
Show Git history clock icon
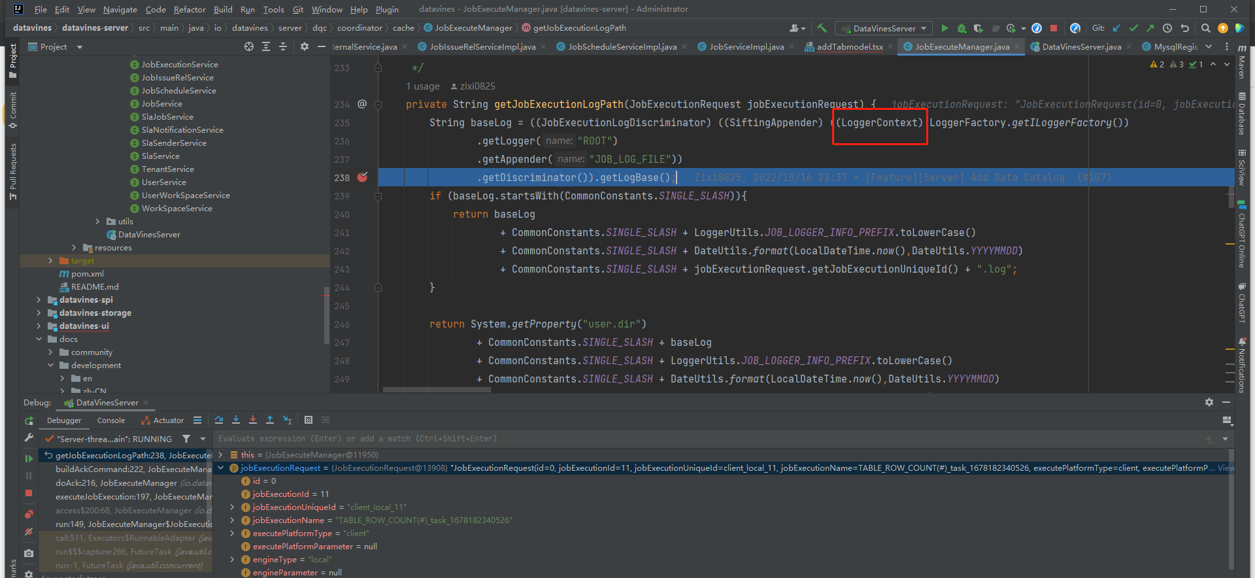[x=1167, y=28]
